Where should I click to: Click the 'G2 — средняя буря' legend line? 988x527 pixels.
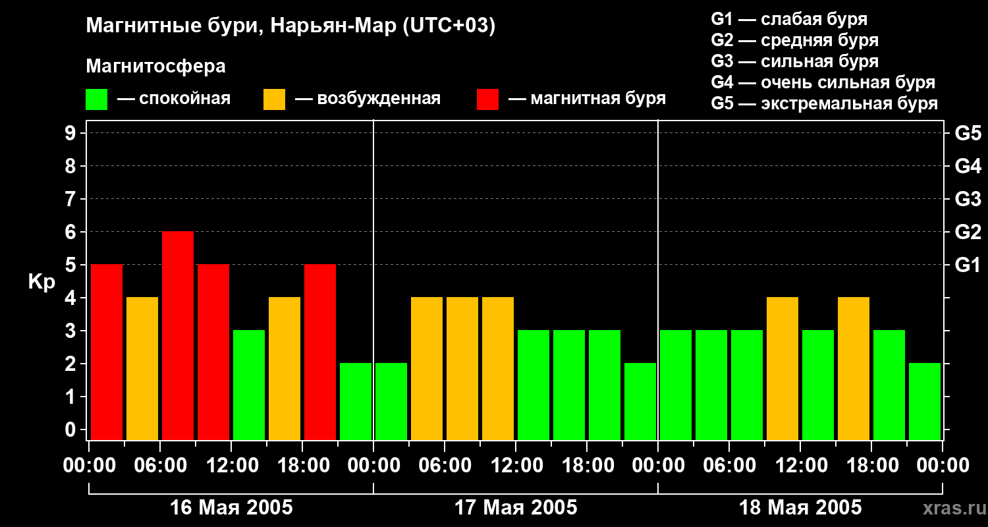pos(794,40)
